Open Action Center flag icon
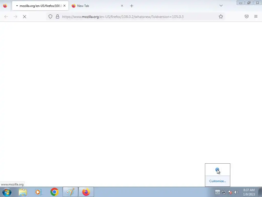 pos(230,192)
